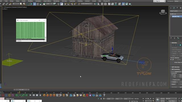The width and height of the screenshot is (182, 102).
Task: Open the Rendering menu
Action: (x=56, y=1)
